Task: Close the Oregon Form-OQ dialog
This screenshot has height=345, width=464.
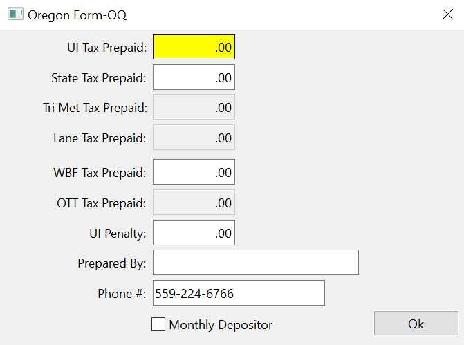Action: click(x=447, y=14)
